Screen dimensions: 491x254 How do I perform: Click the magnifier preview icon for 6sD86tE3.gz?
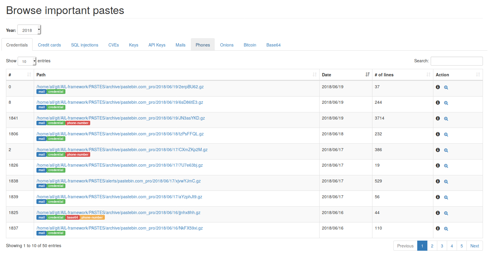point(446,103)
